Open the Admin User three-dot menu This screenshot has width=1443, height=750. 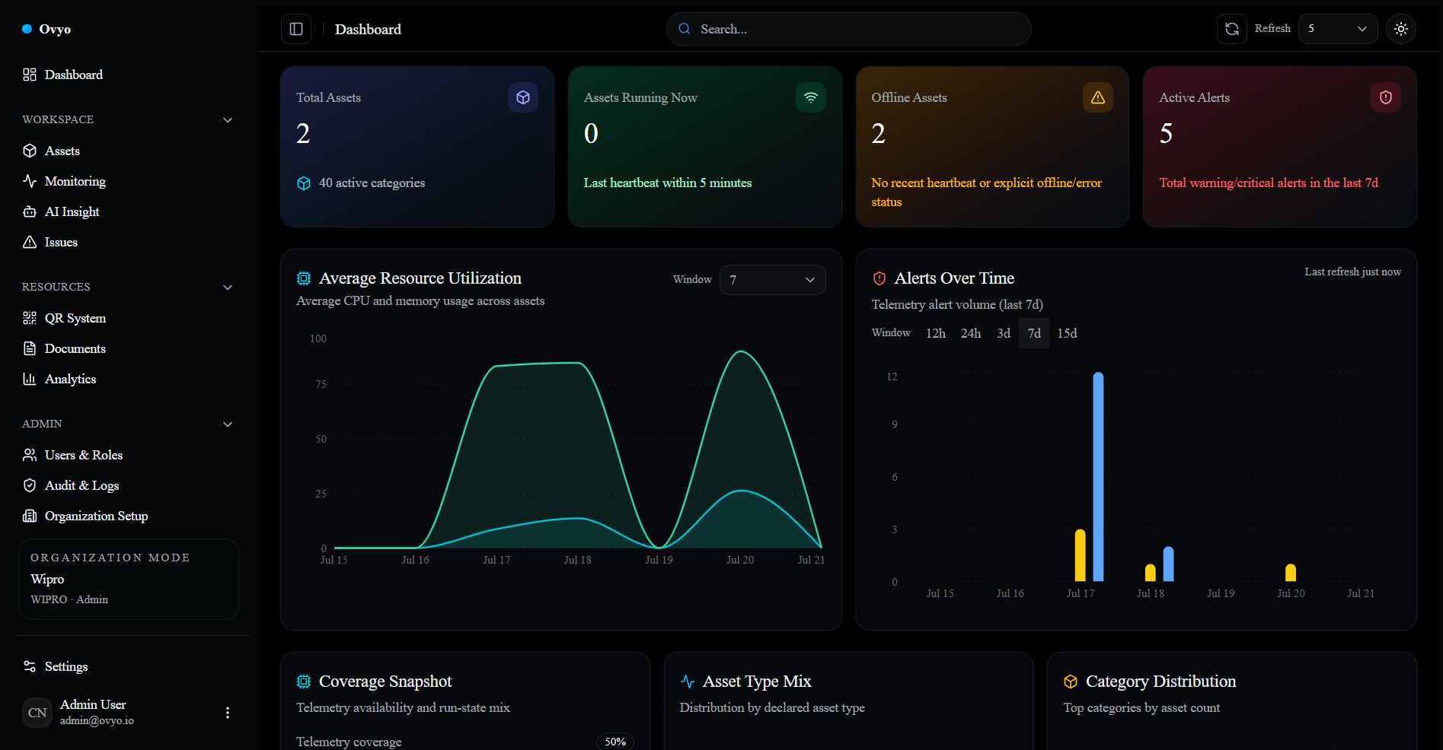(x=228, y=713)
